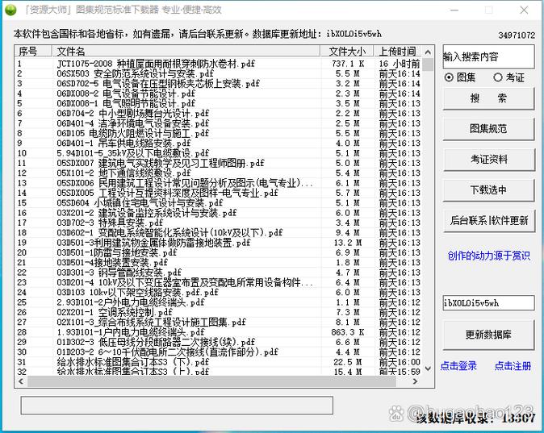
Task: Click the database address field ibXOLOi5v5wh
Action: click(488, 303)
